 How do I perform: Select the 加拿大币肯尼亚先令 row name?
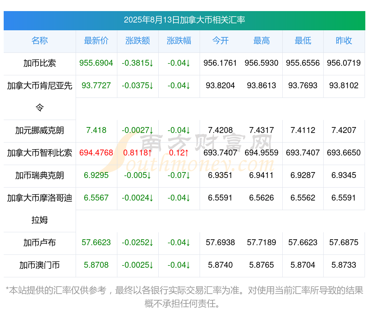39,96
